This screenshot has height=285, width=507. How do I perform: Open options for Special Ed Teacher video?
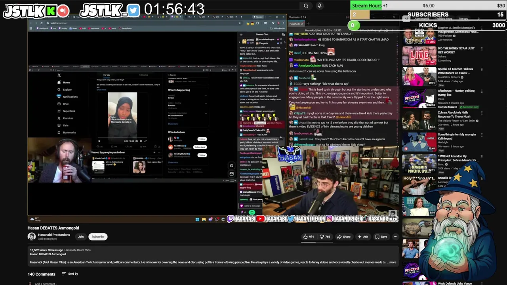[482, 69]
